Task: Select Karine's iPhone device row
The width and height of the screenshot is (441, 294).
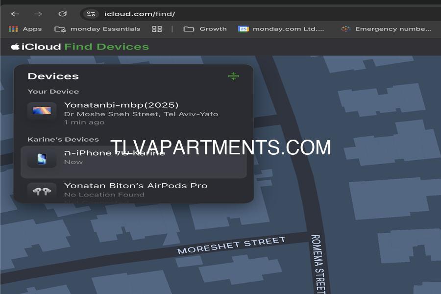Action: coord(134,162)
